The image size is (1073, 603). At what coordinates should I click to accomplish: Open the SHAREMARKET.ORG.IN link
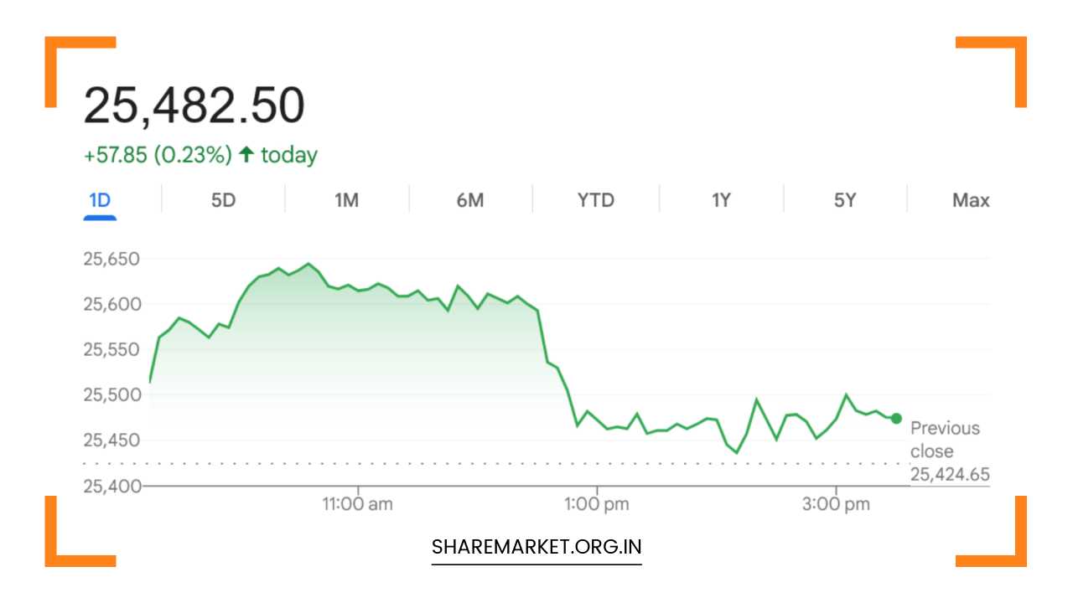536,546
